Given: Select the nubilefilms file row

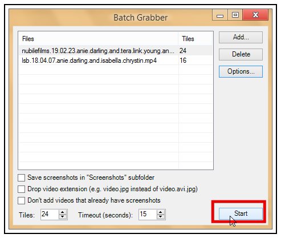Looking at the screenshot, I should (x=116, y=51).
